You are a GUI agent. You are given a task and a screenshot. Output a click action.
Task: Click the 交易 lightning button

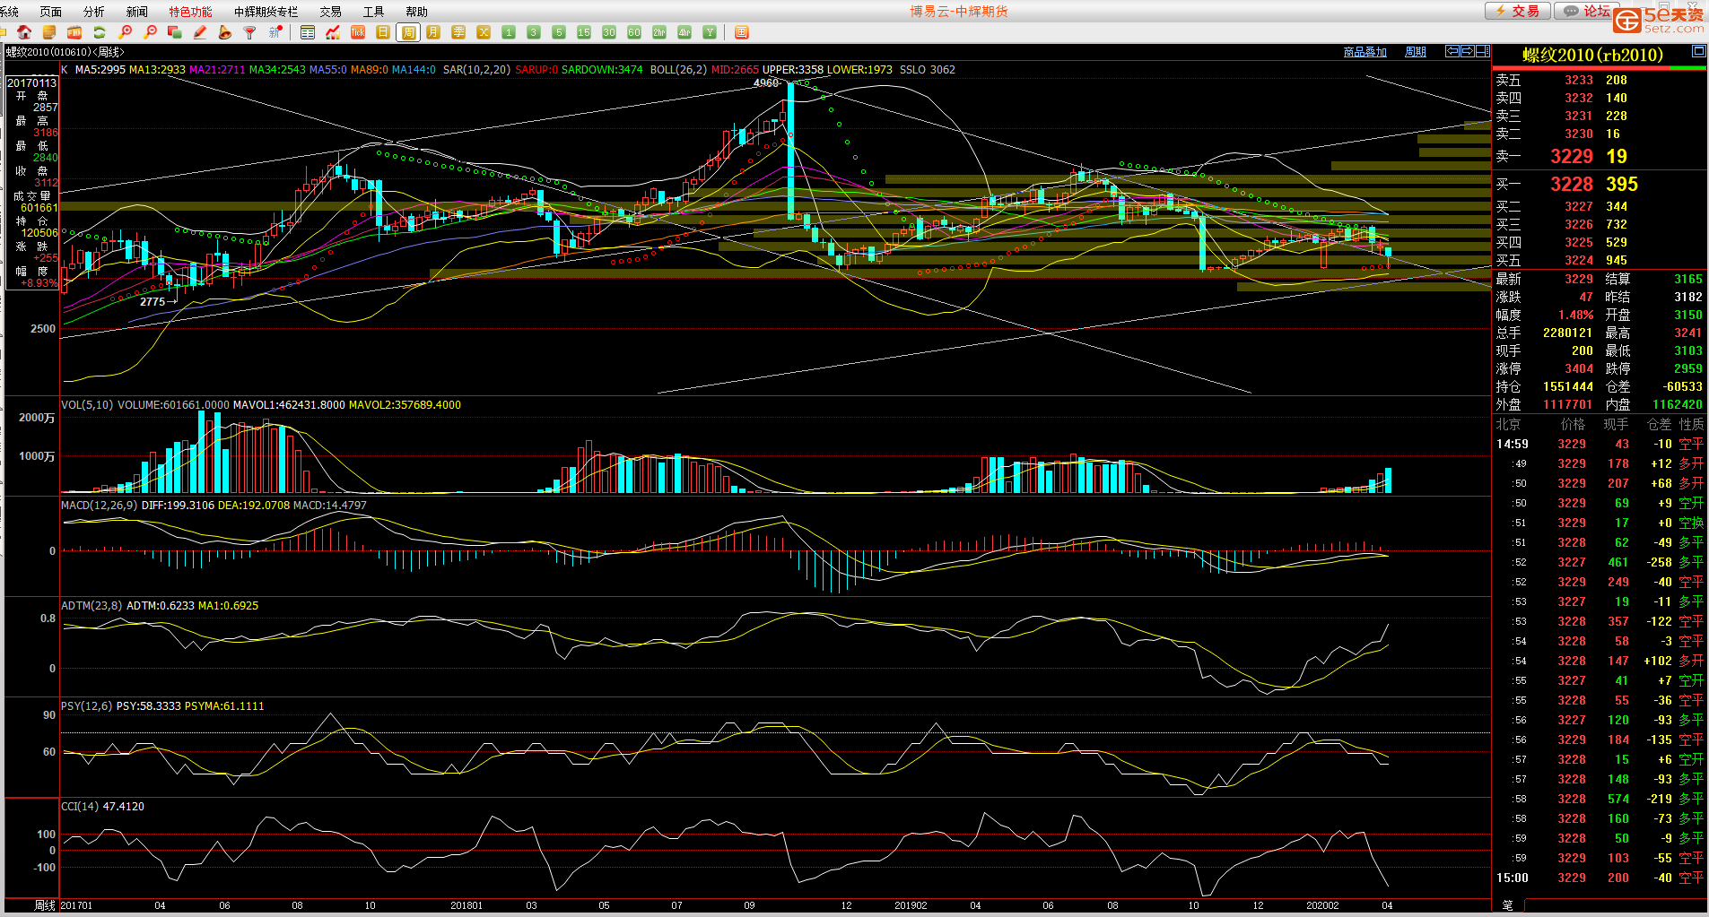[x=1517, y=11]
